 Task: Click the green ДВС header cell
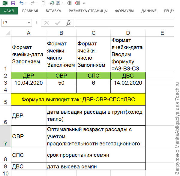point(128,76)
